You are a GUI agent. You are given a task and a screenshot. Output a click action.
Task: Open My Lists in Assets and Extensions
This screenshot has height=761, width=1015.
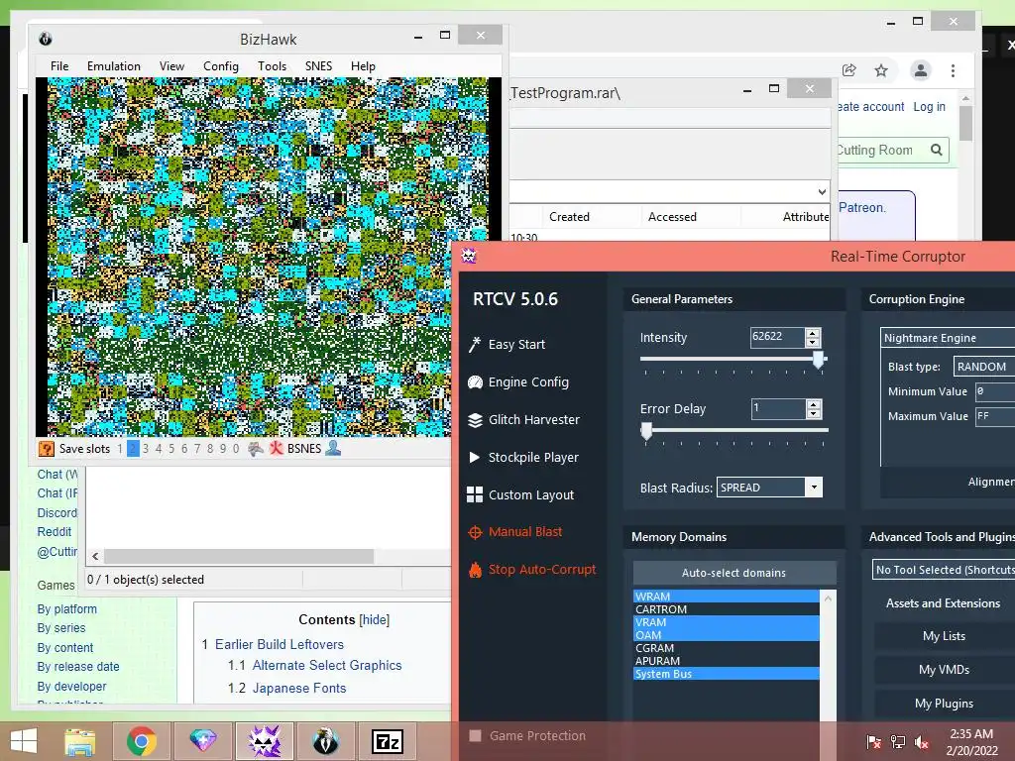944,636
